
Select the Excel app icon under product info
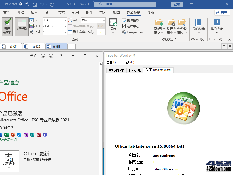coord(6,134)
